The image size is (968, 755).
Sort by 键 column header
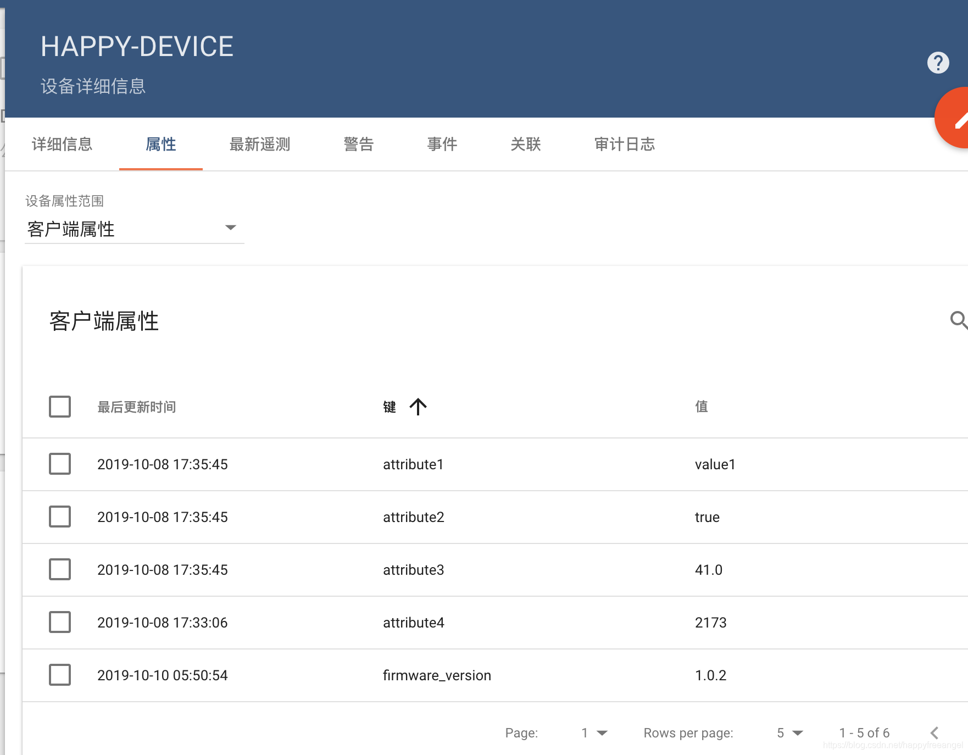click(x=390, y=407)
